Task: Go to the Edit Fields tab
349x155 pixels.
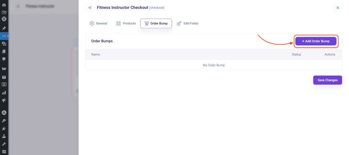Action: click(187, 23)
